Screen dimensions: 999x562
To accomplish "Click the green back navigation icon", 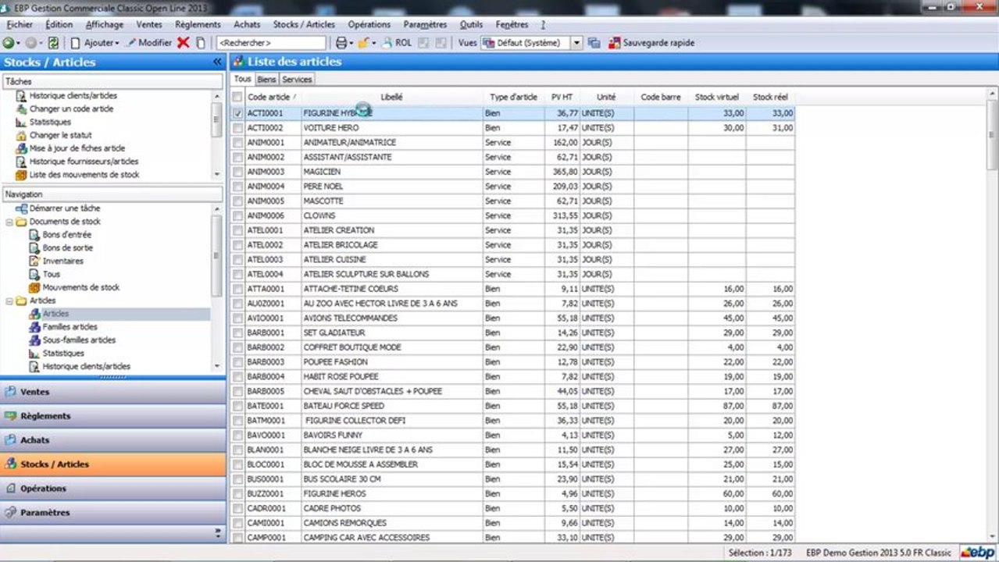I will coord(9,43).
